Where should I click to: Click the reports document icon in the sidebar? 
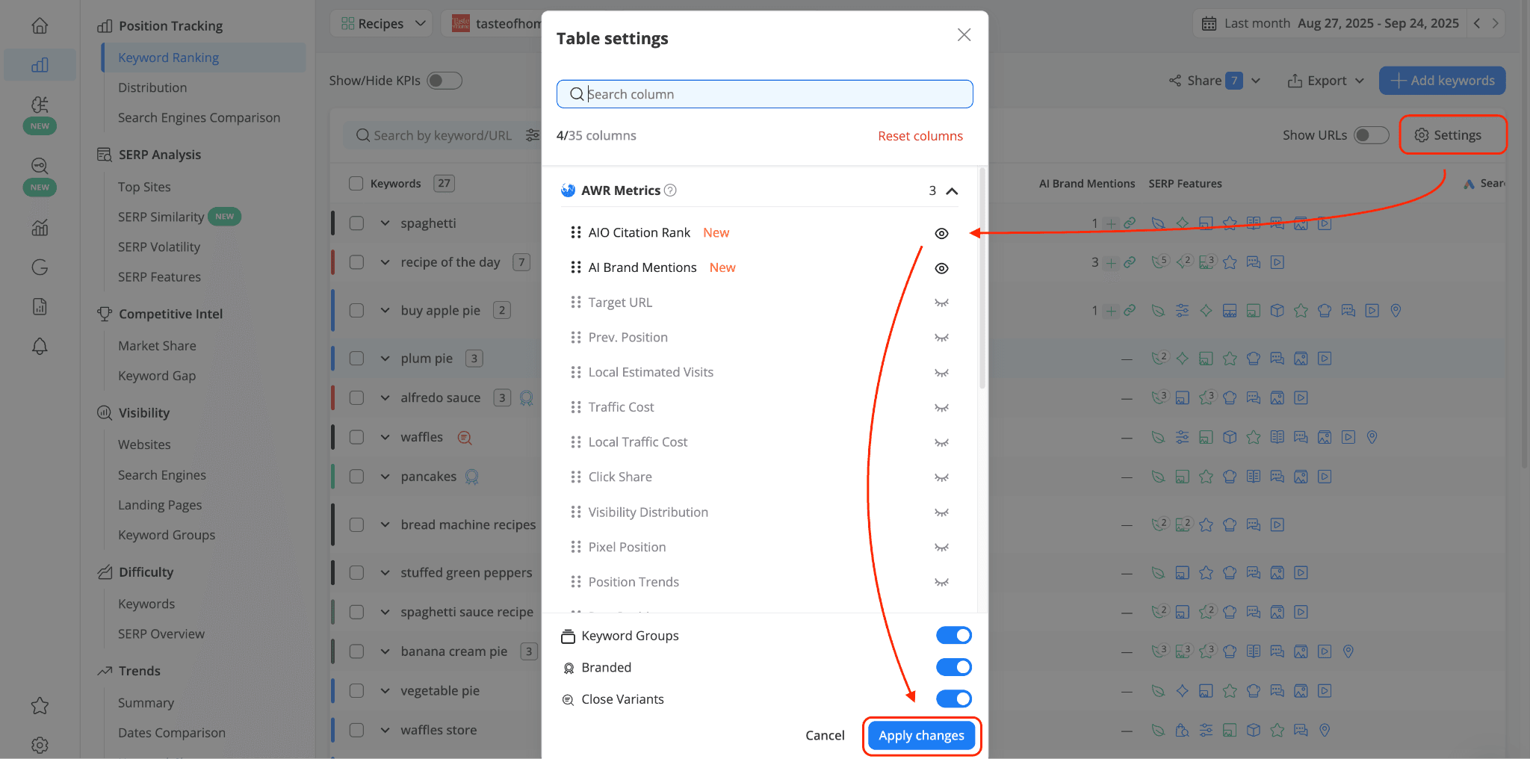pyautogui.click(x=40, y=306)
